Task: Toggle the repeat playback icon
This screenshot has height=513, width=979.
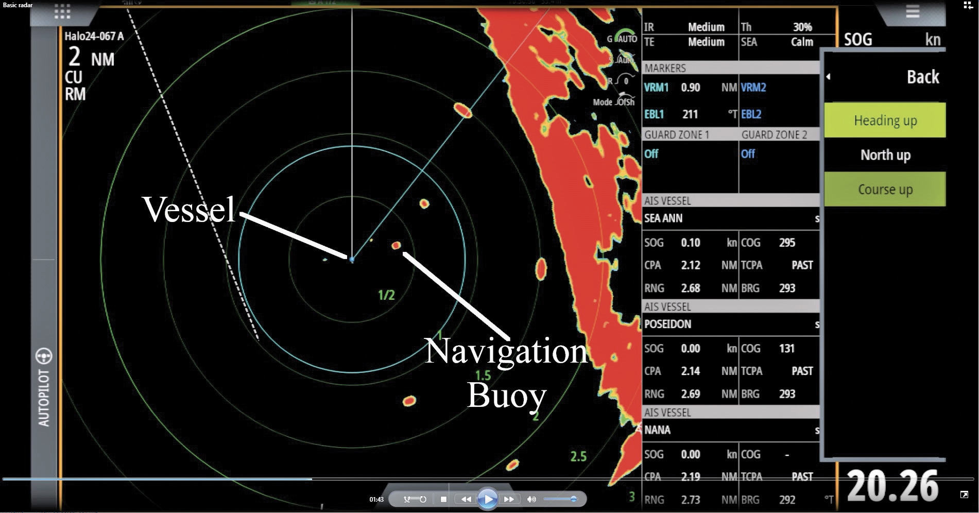Action: 423,499
